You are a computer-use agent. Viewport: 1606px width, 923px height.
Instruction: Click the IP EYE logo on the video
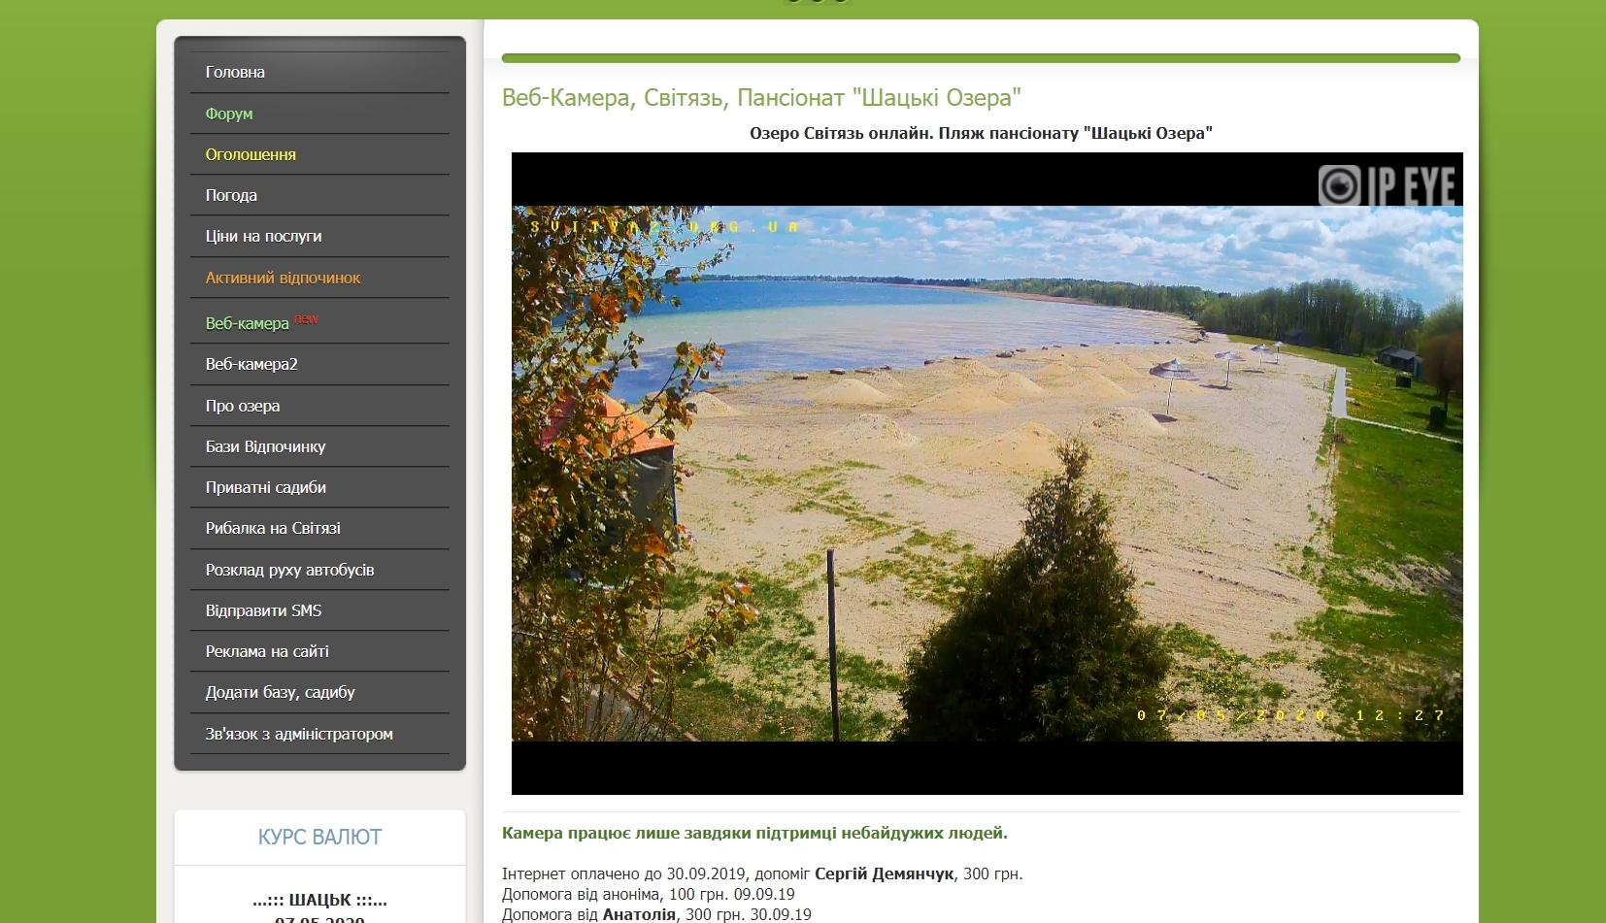tap(1387, 184)
